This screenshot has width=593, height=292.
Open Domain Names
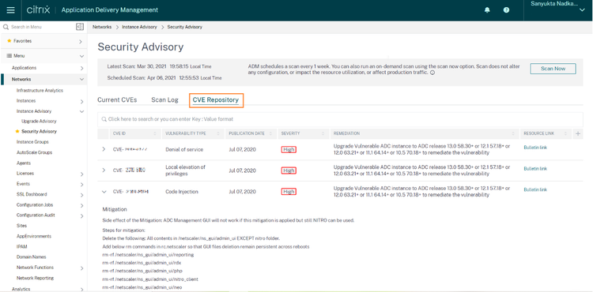pos(32,257)
